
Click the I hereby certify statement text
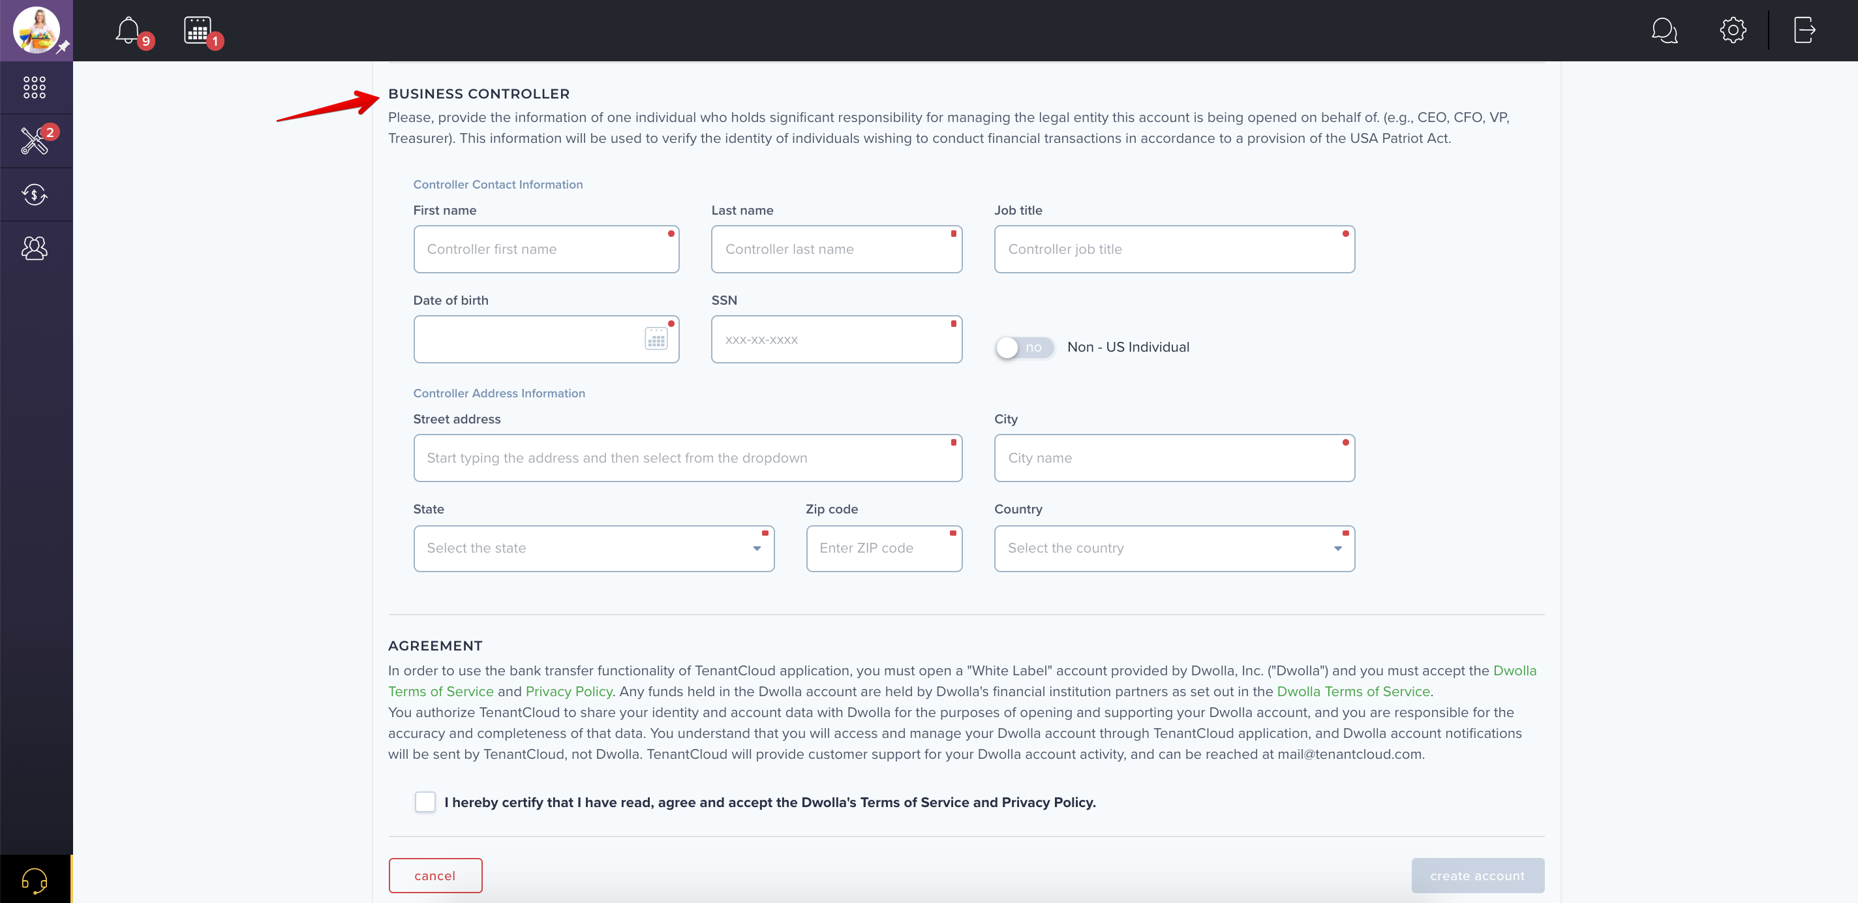coord(770,802)
